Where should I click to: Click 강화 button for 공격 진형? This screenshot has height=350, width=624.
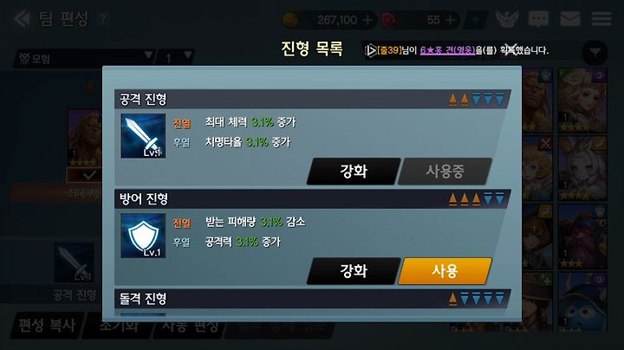point(354,171)
